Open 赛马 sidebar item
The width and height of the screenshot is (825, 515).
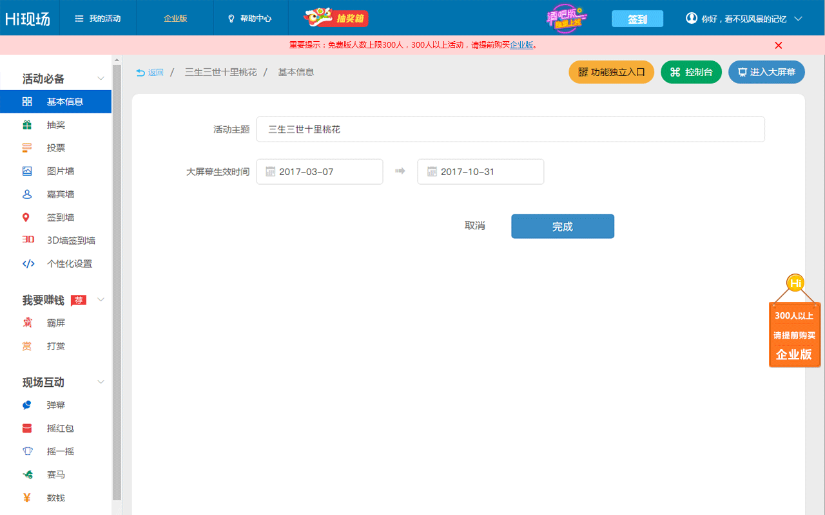(55, 475)
